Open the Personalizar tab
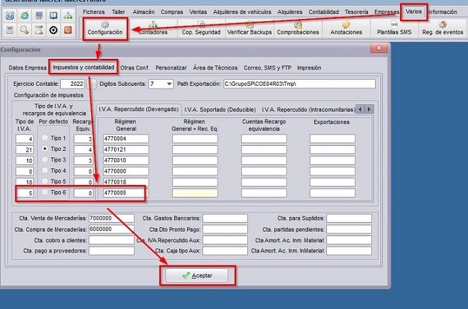The image size is (468, 309). tap(171, 68)
